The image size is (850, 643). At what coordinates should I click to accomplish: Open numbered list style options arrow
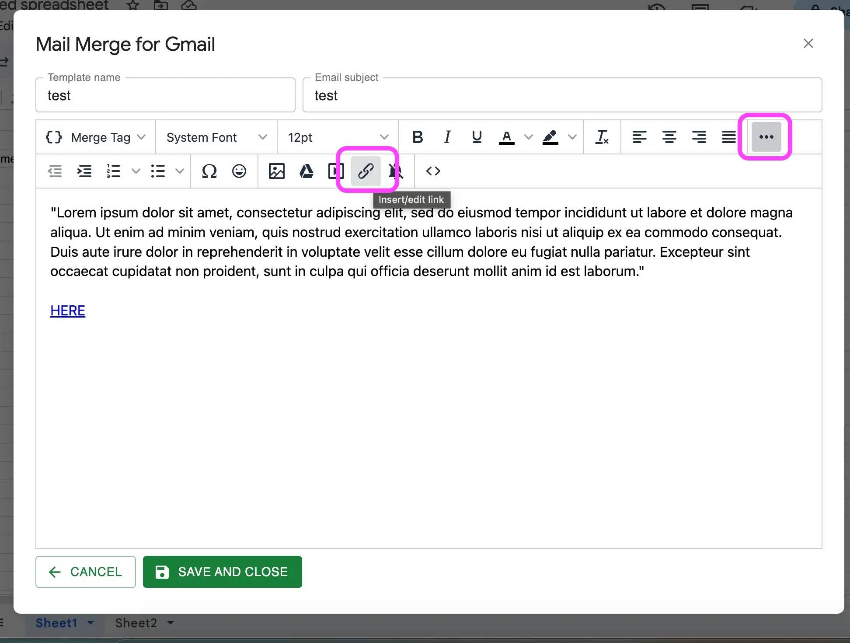[x=136, y=171]
